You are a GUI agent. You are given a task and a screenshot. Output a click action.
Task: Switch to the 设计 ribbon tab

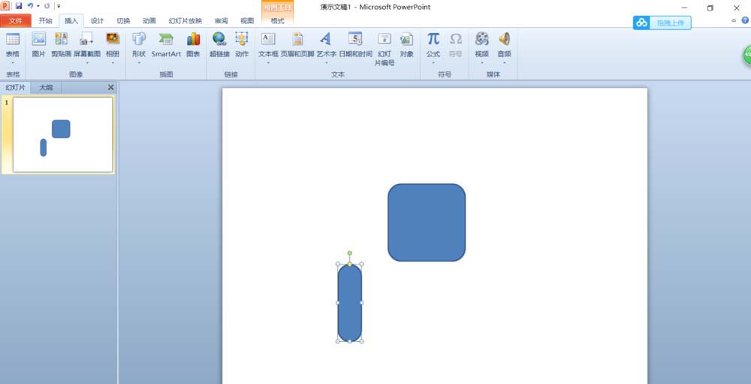pos(98,21)
